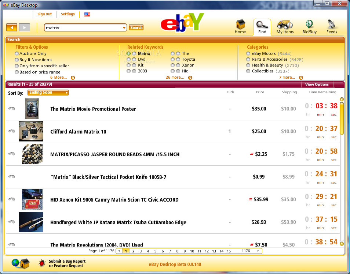Exclude keyword Hid with its minus icon
This screenshot has width=350, height=274.
178,71
